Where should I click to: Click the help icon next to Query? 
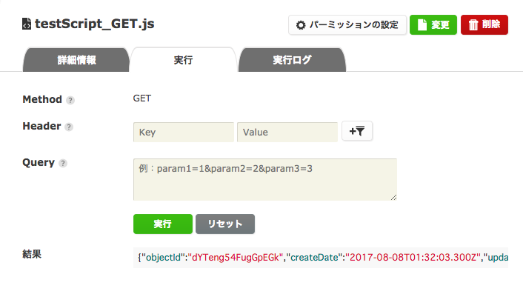63,163
